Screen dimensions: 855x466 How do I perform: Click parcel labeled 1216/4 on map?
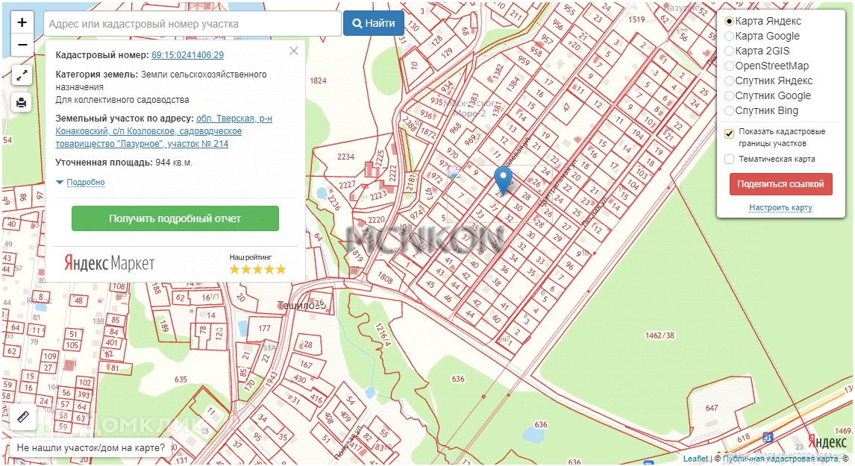[383, 334]
